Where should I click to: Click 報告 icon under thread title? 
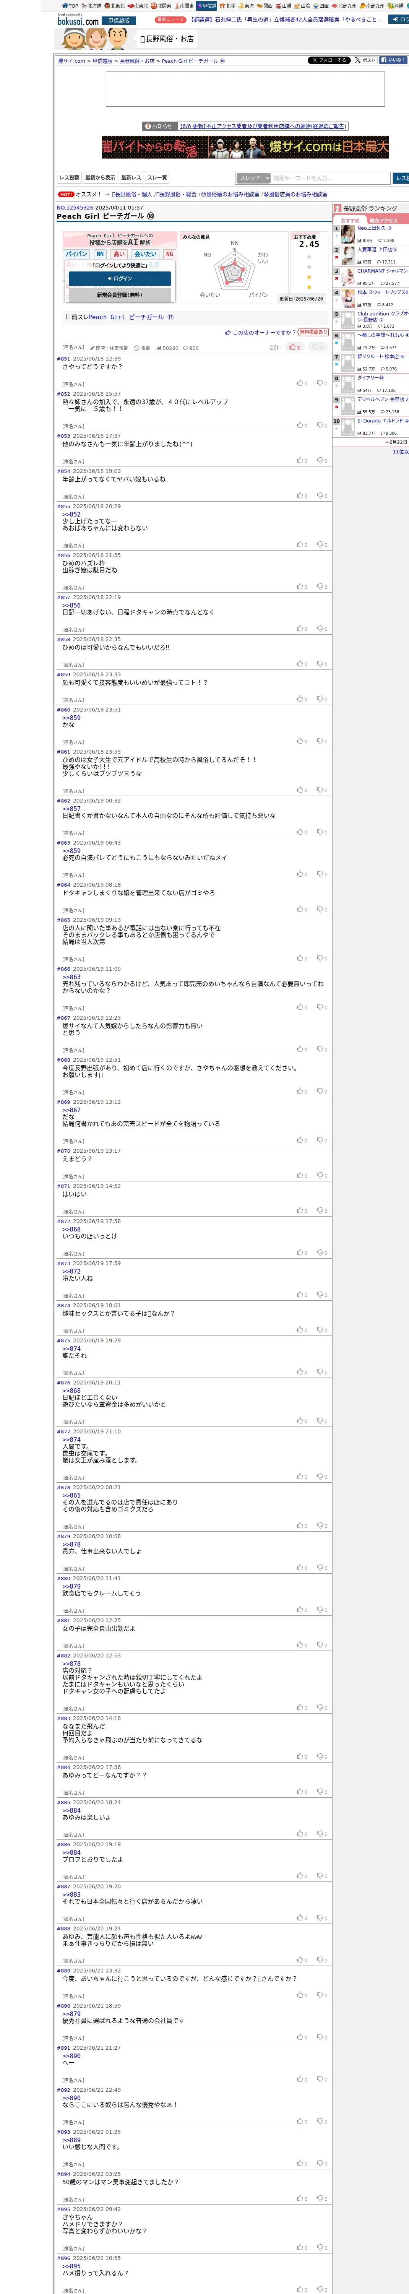click(x=142, y=348)
